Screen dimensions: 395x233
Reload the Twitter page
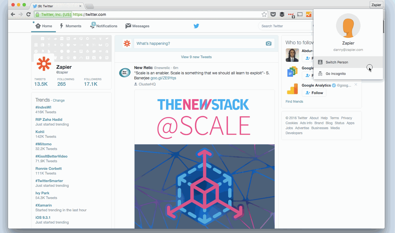pyautogui.click(x=28, y=14)
